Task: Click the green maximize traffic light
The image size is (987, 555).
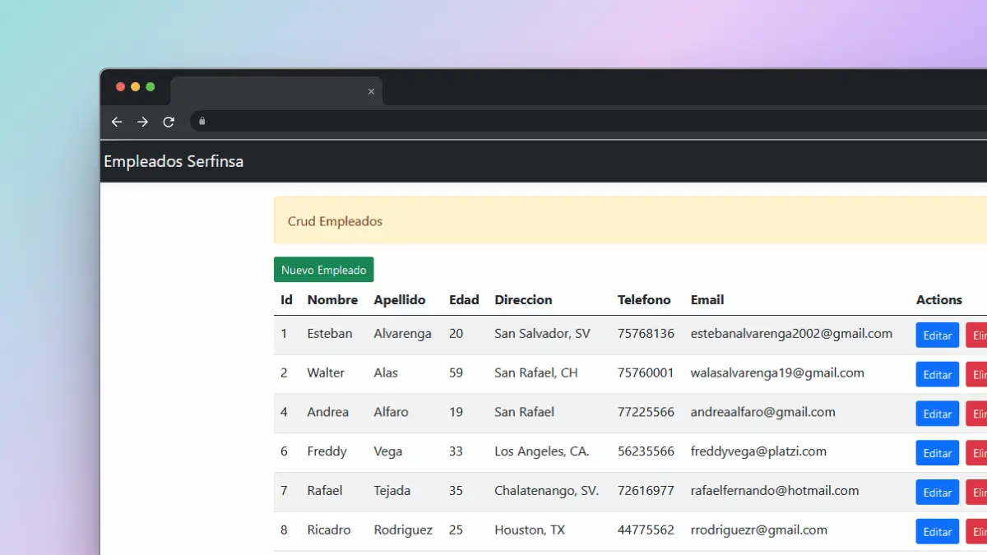Action: pyautogui.click(x=149, y=86)
